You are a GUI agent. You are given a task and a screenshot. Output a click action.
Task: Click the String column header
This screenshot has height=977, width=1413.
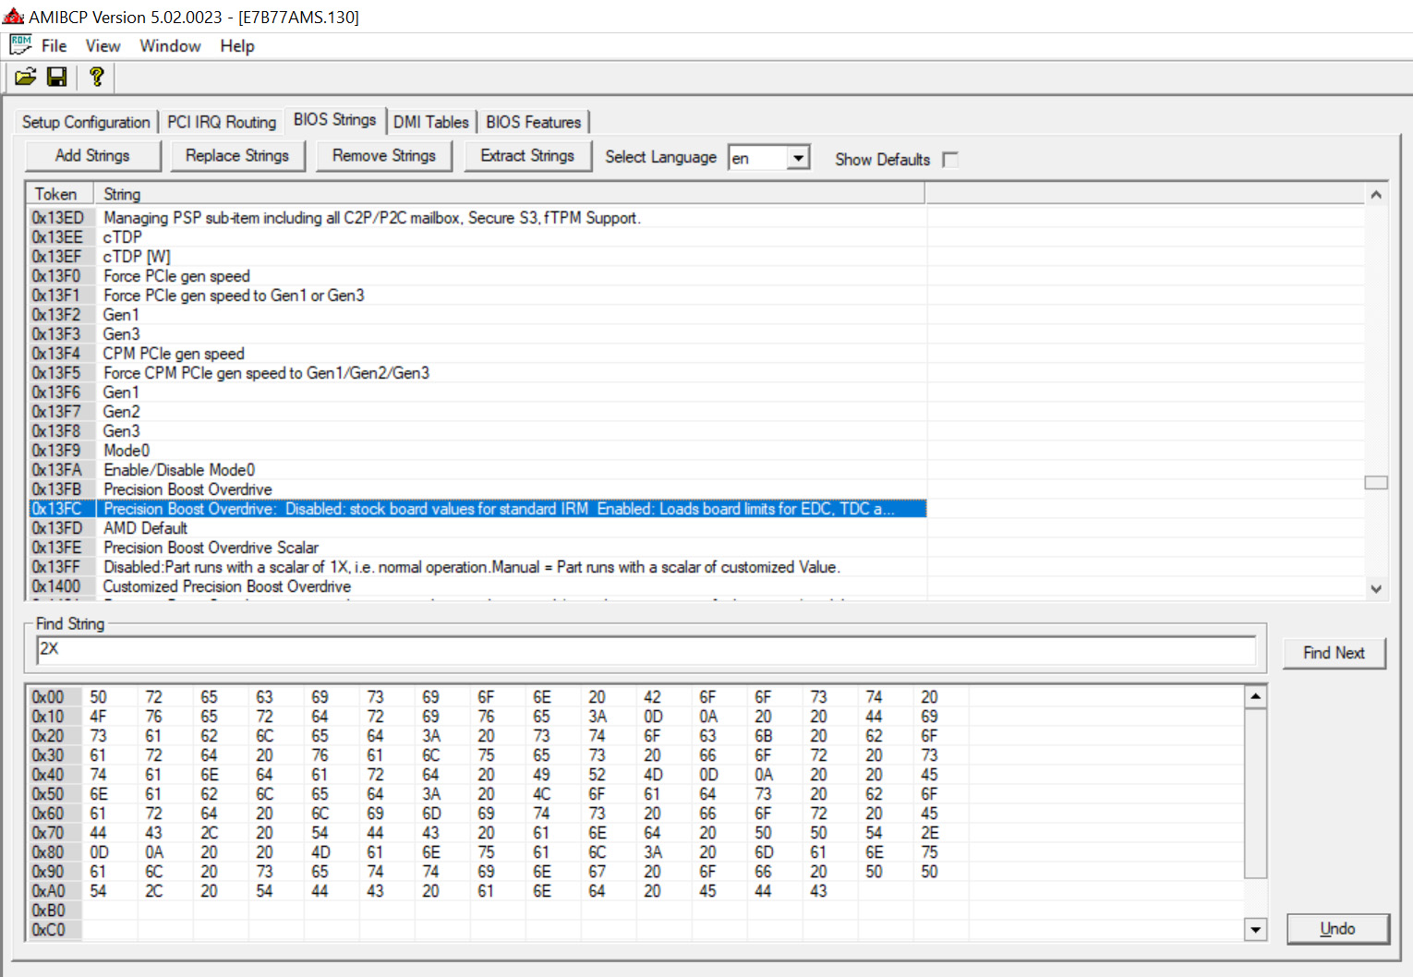(510, 194)
